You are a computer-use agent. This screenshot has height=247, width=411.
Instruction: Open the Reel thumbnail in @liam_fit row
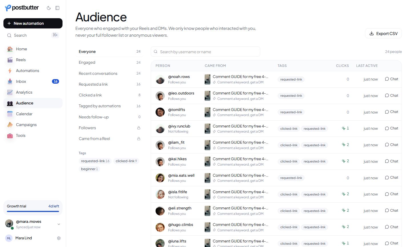[x=207, y=145]
